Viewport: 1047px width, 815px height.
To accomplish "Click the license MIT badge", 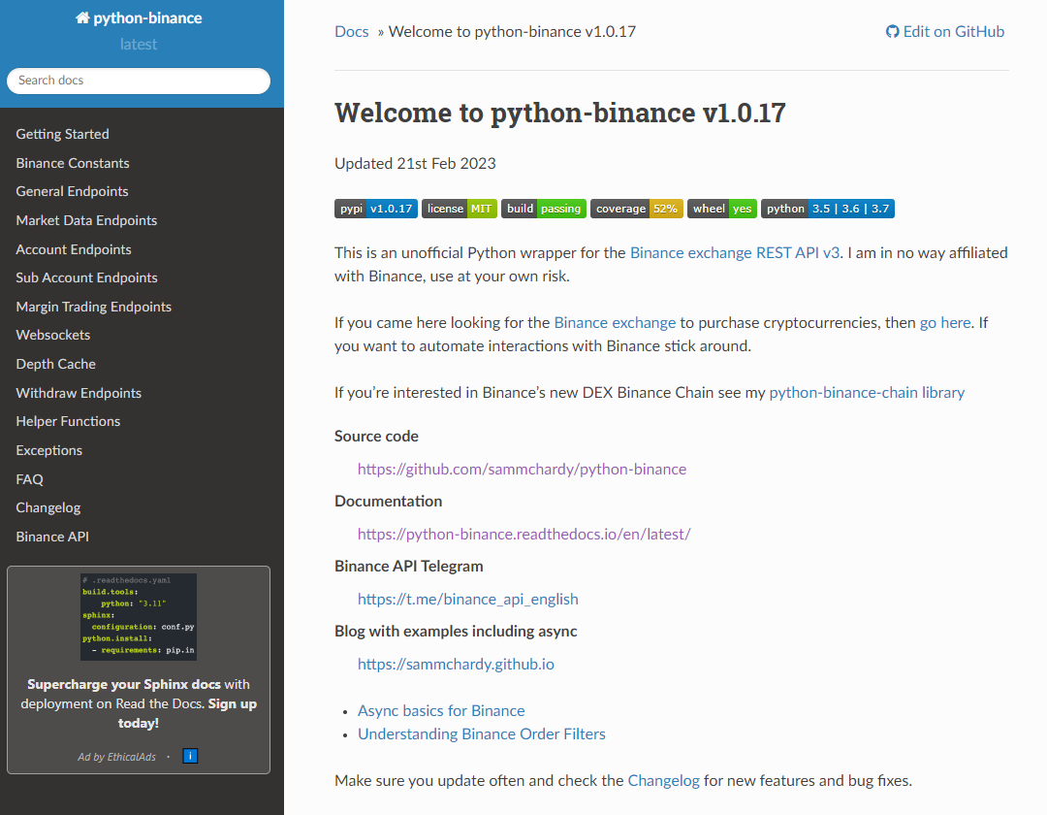I will click(x=459, y=208).
